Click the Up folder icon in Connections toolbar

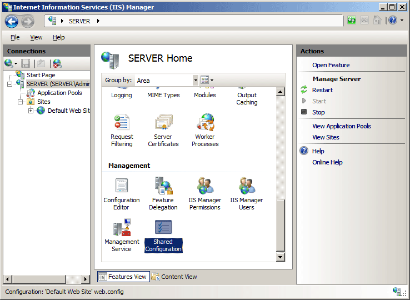point(41,63)
